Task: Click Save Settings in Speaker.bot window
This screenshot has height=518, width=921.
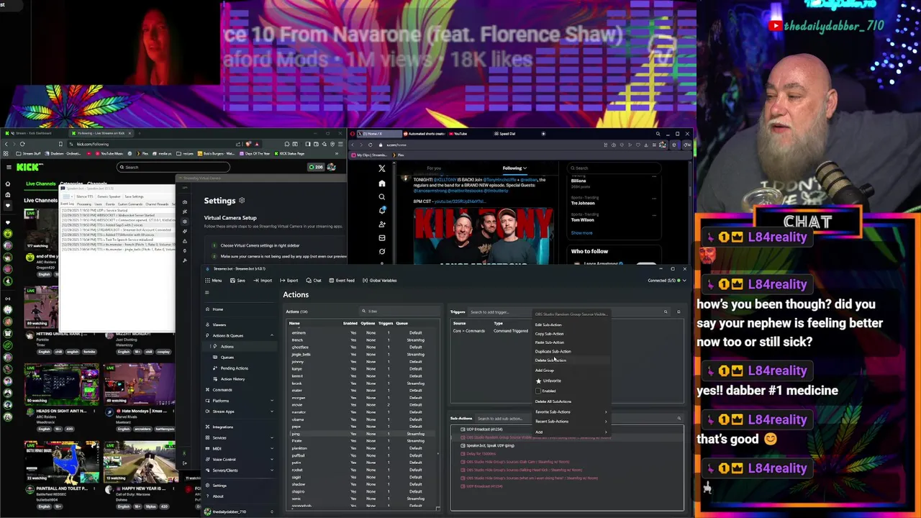Action: click(134, 196)
